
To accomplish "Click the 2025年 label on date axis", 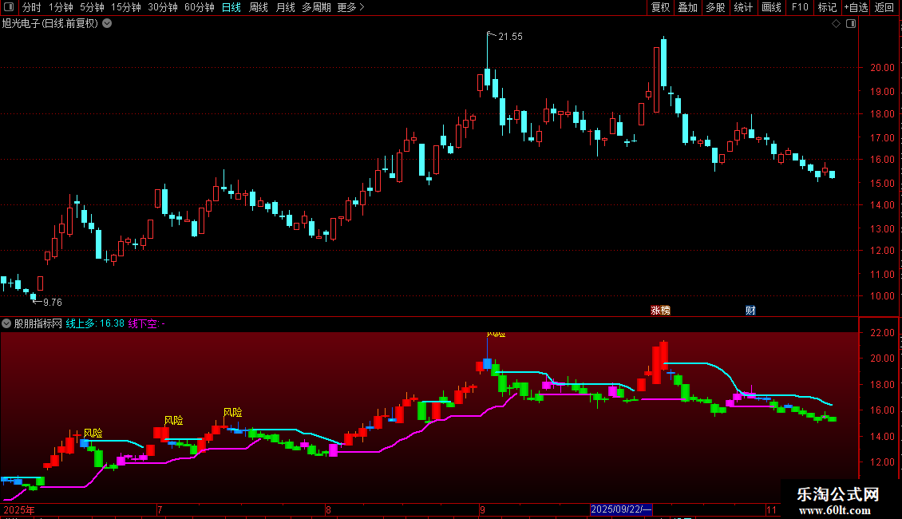I will click(19, 509).
